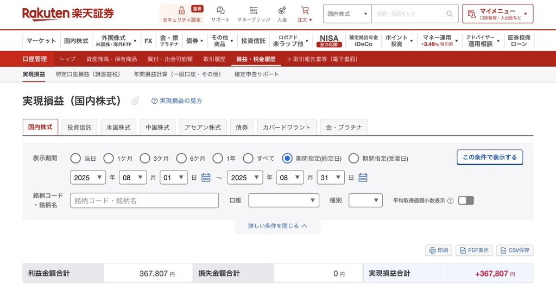Open iDeCo navigation item
Image resolution: width=556 pixels, height=290 pixels.
pyautogui.click(x=363, y=41)
